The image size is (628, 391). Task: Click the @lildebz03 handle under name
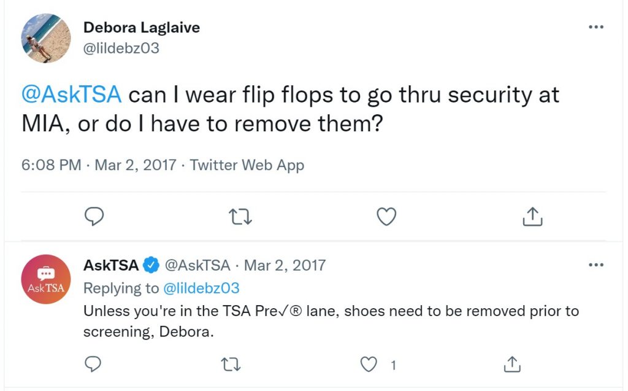(121, 48)
